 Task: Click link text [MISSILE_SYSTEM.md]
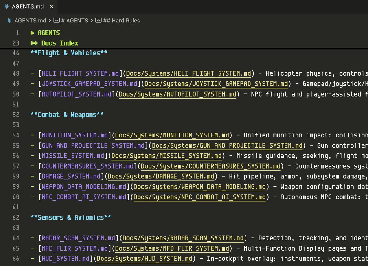click(73, 156)
